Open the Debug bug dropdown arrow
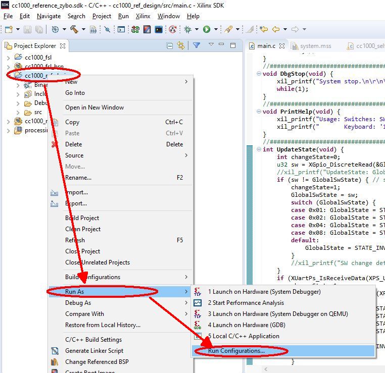385x373 pixels. (x=197, y=29)
